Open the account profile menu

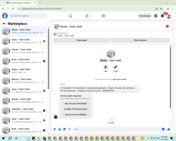pyautogui.click(x=169, y=16)
